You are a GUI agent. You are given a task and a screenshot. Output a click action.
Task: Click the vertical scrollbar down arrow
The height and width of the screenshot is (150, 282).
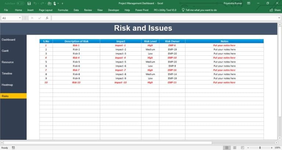coord(280,138)
